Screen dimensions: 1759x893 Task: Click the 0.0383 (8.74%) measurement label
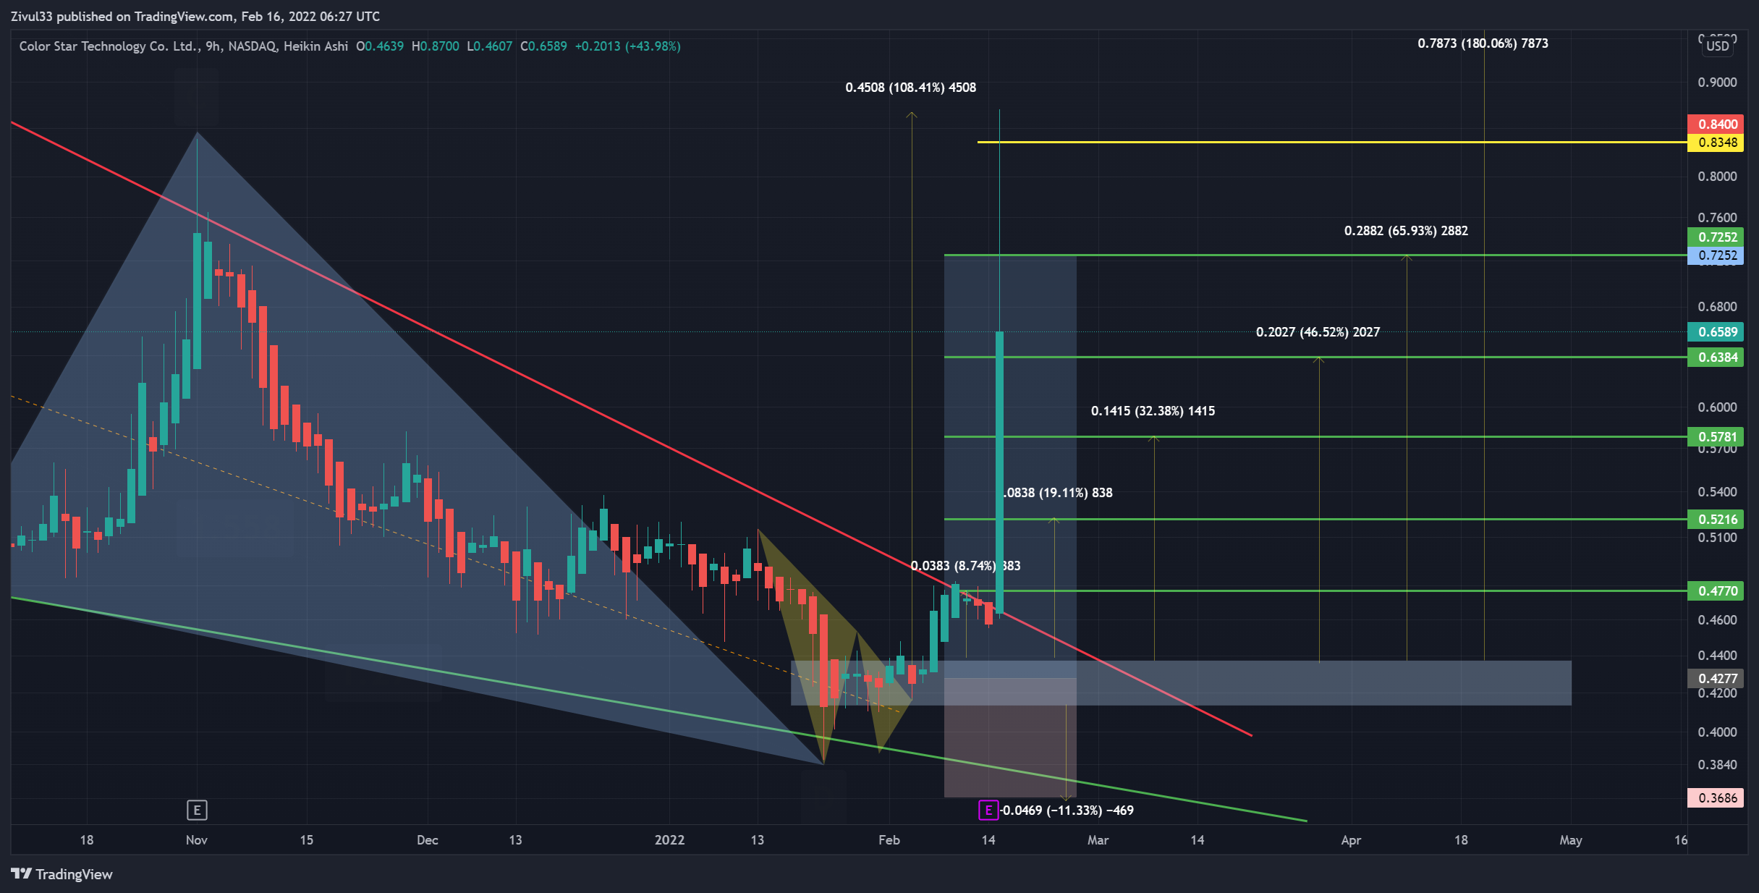(x=965, y=566)
